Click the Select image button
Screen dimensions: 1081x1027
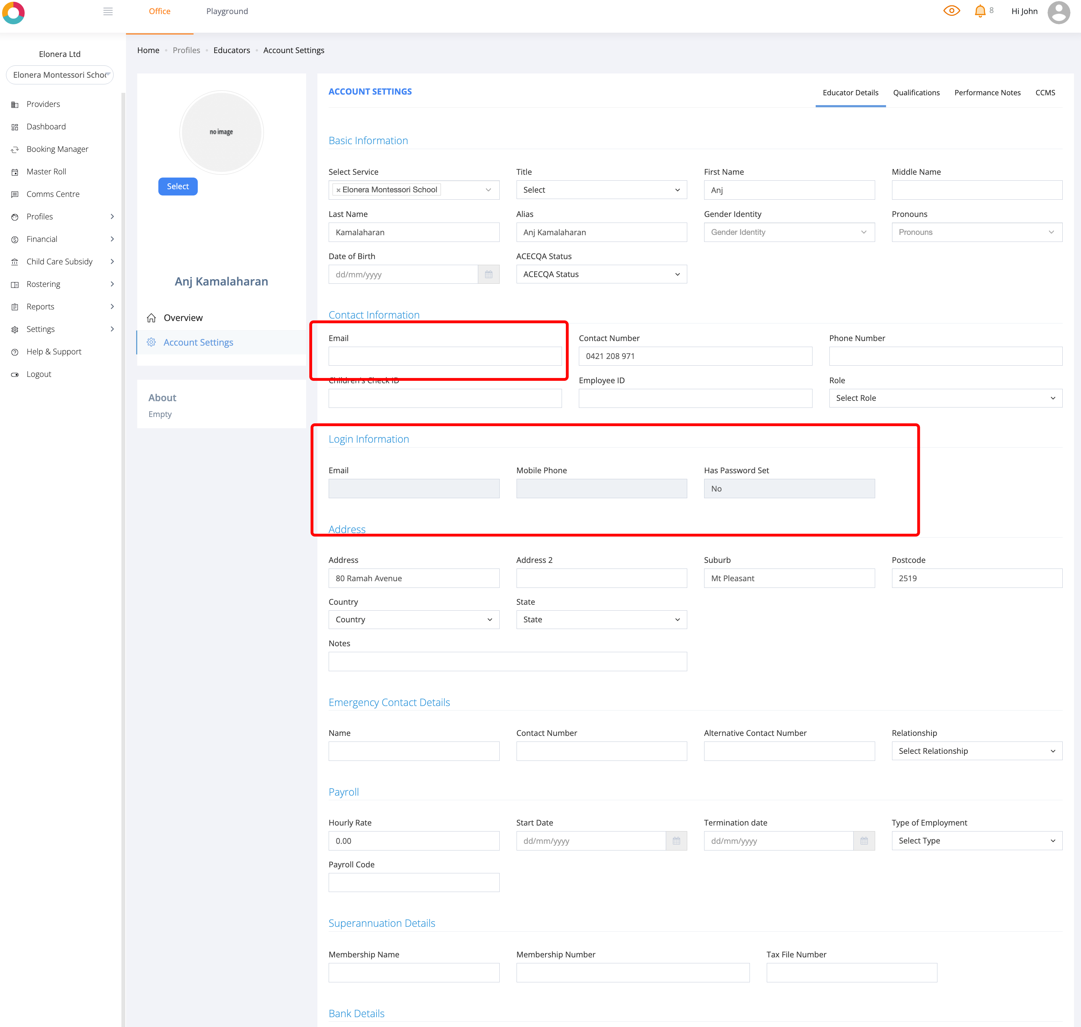(177, 187)
